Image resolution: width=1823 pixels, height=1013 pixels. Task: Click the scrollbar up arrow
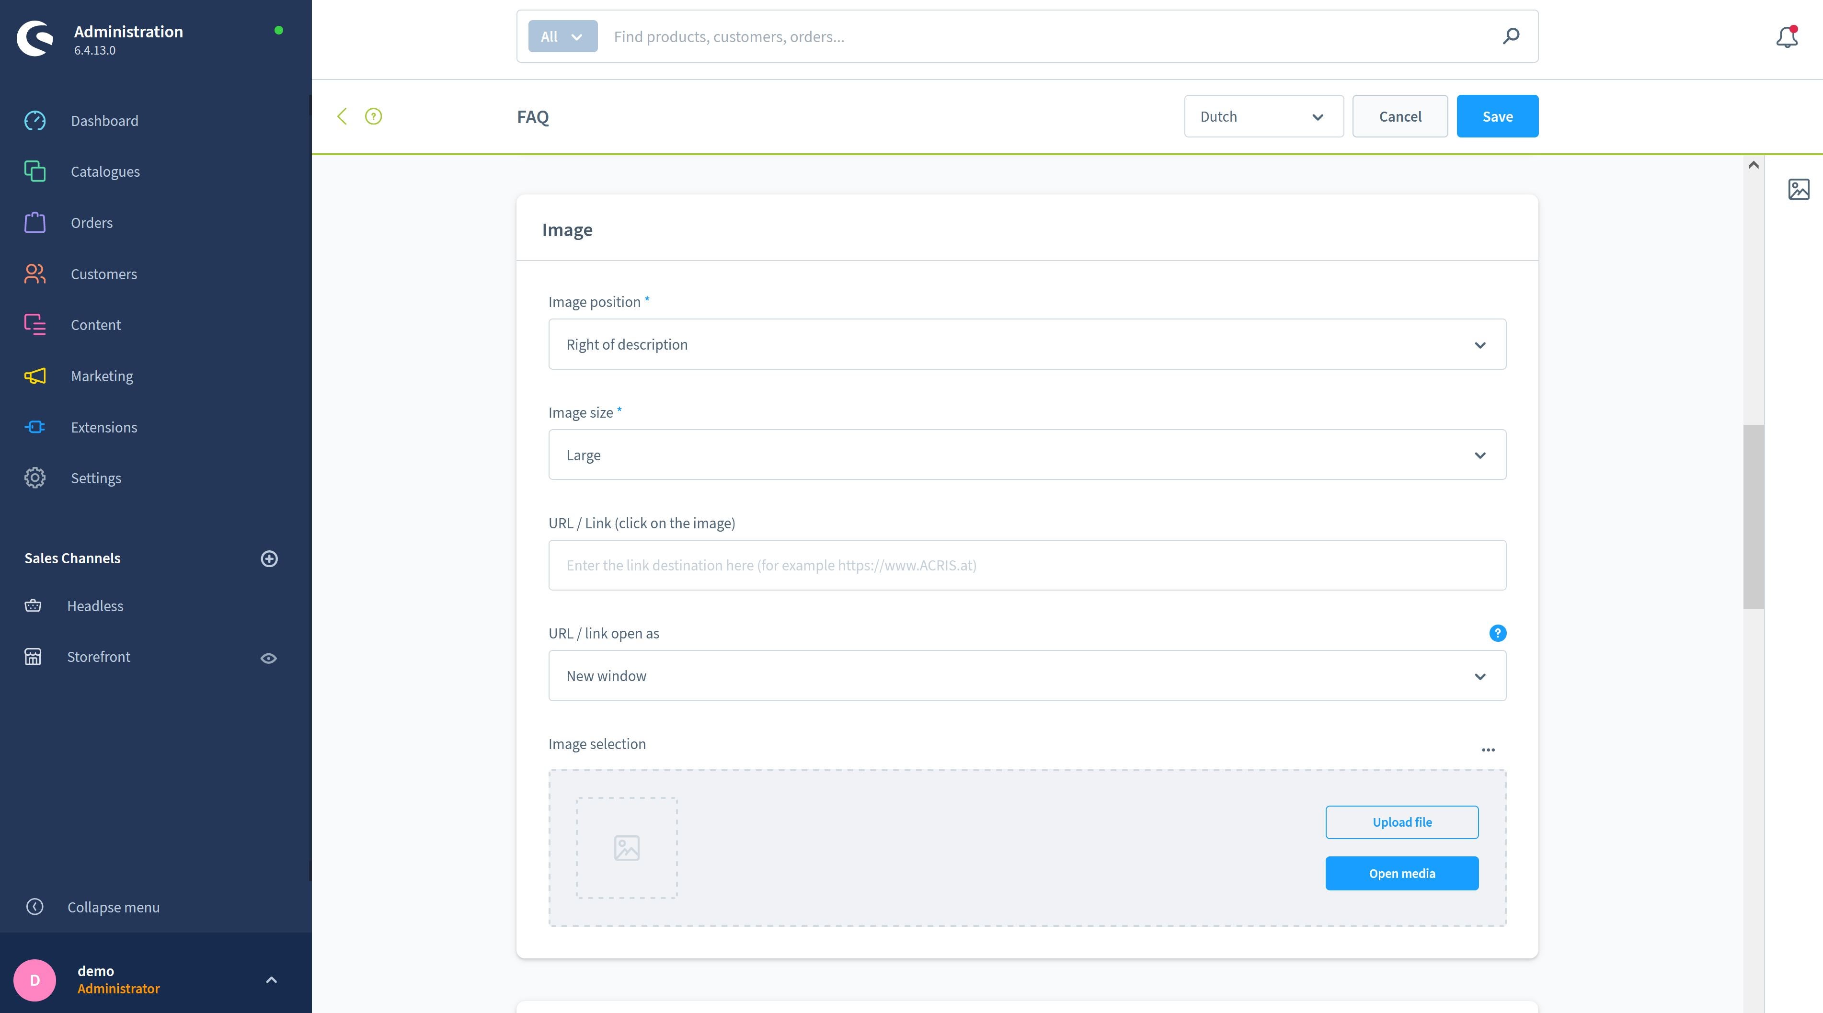click(1753, 165)
